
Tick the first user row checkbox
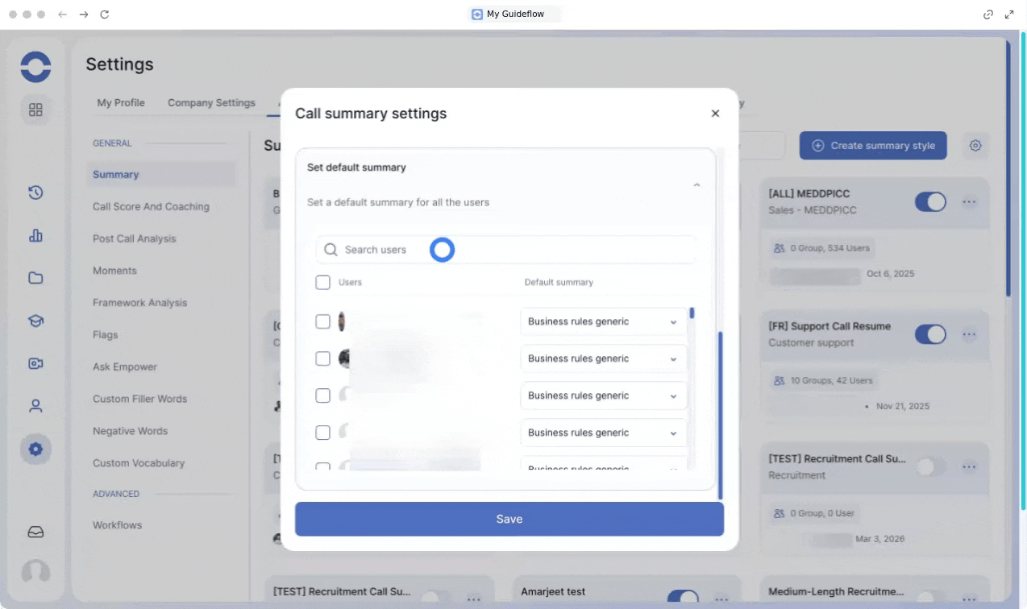[x=323, y=321]
